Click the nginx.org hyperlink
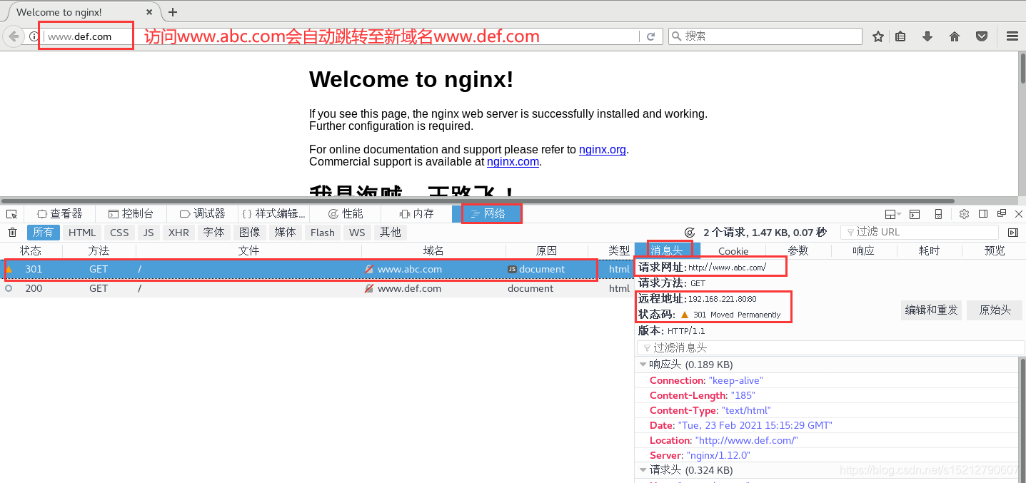1026x483 pixels. [602, 149]
